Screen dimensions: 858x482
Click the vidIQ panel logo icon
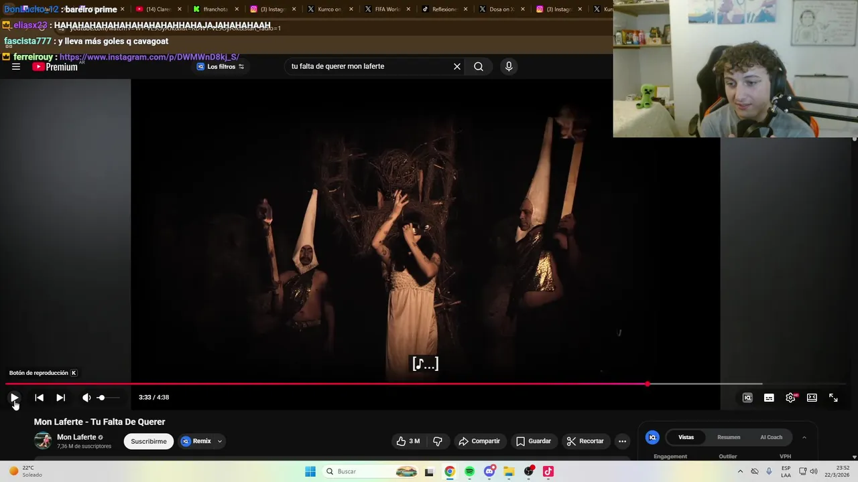point(652,437)
